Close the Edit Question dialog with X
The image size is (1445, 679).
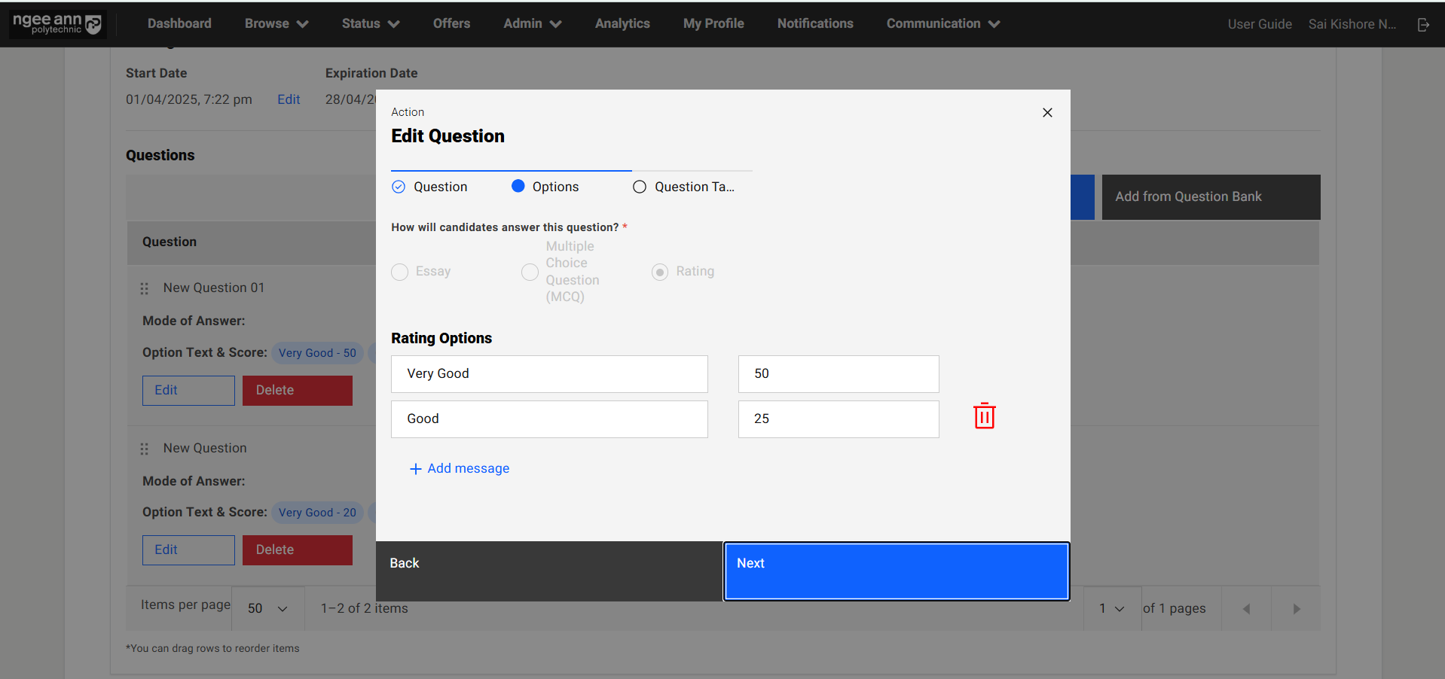tap(1047, 112)
